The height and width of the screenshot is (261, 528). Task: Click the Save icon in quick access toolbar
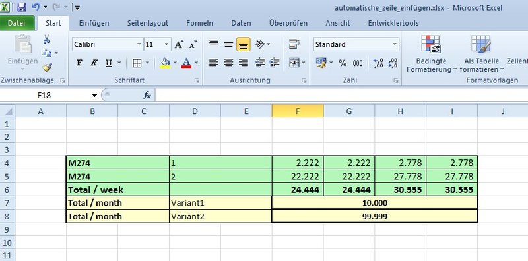coord(22,7)
